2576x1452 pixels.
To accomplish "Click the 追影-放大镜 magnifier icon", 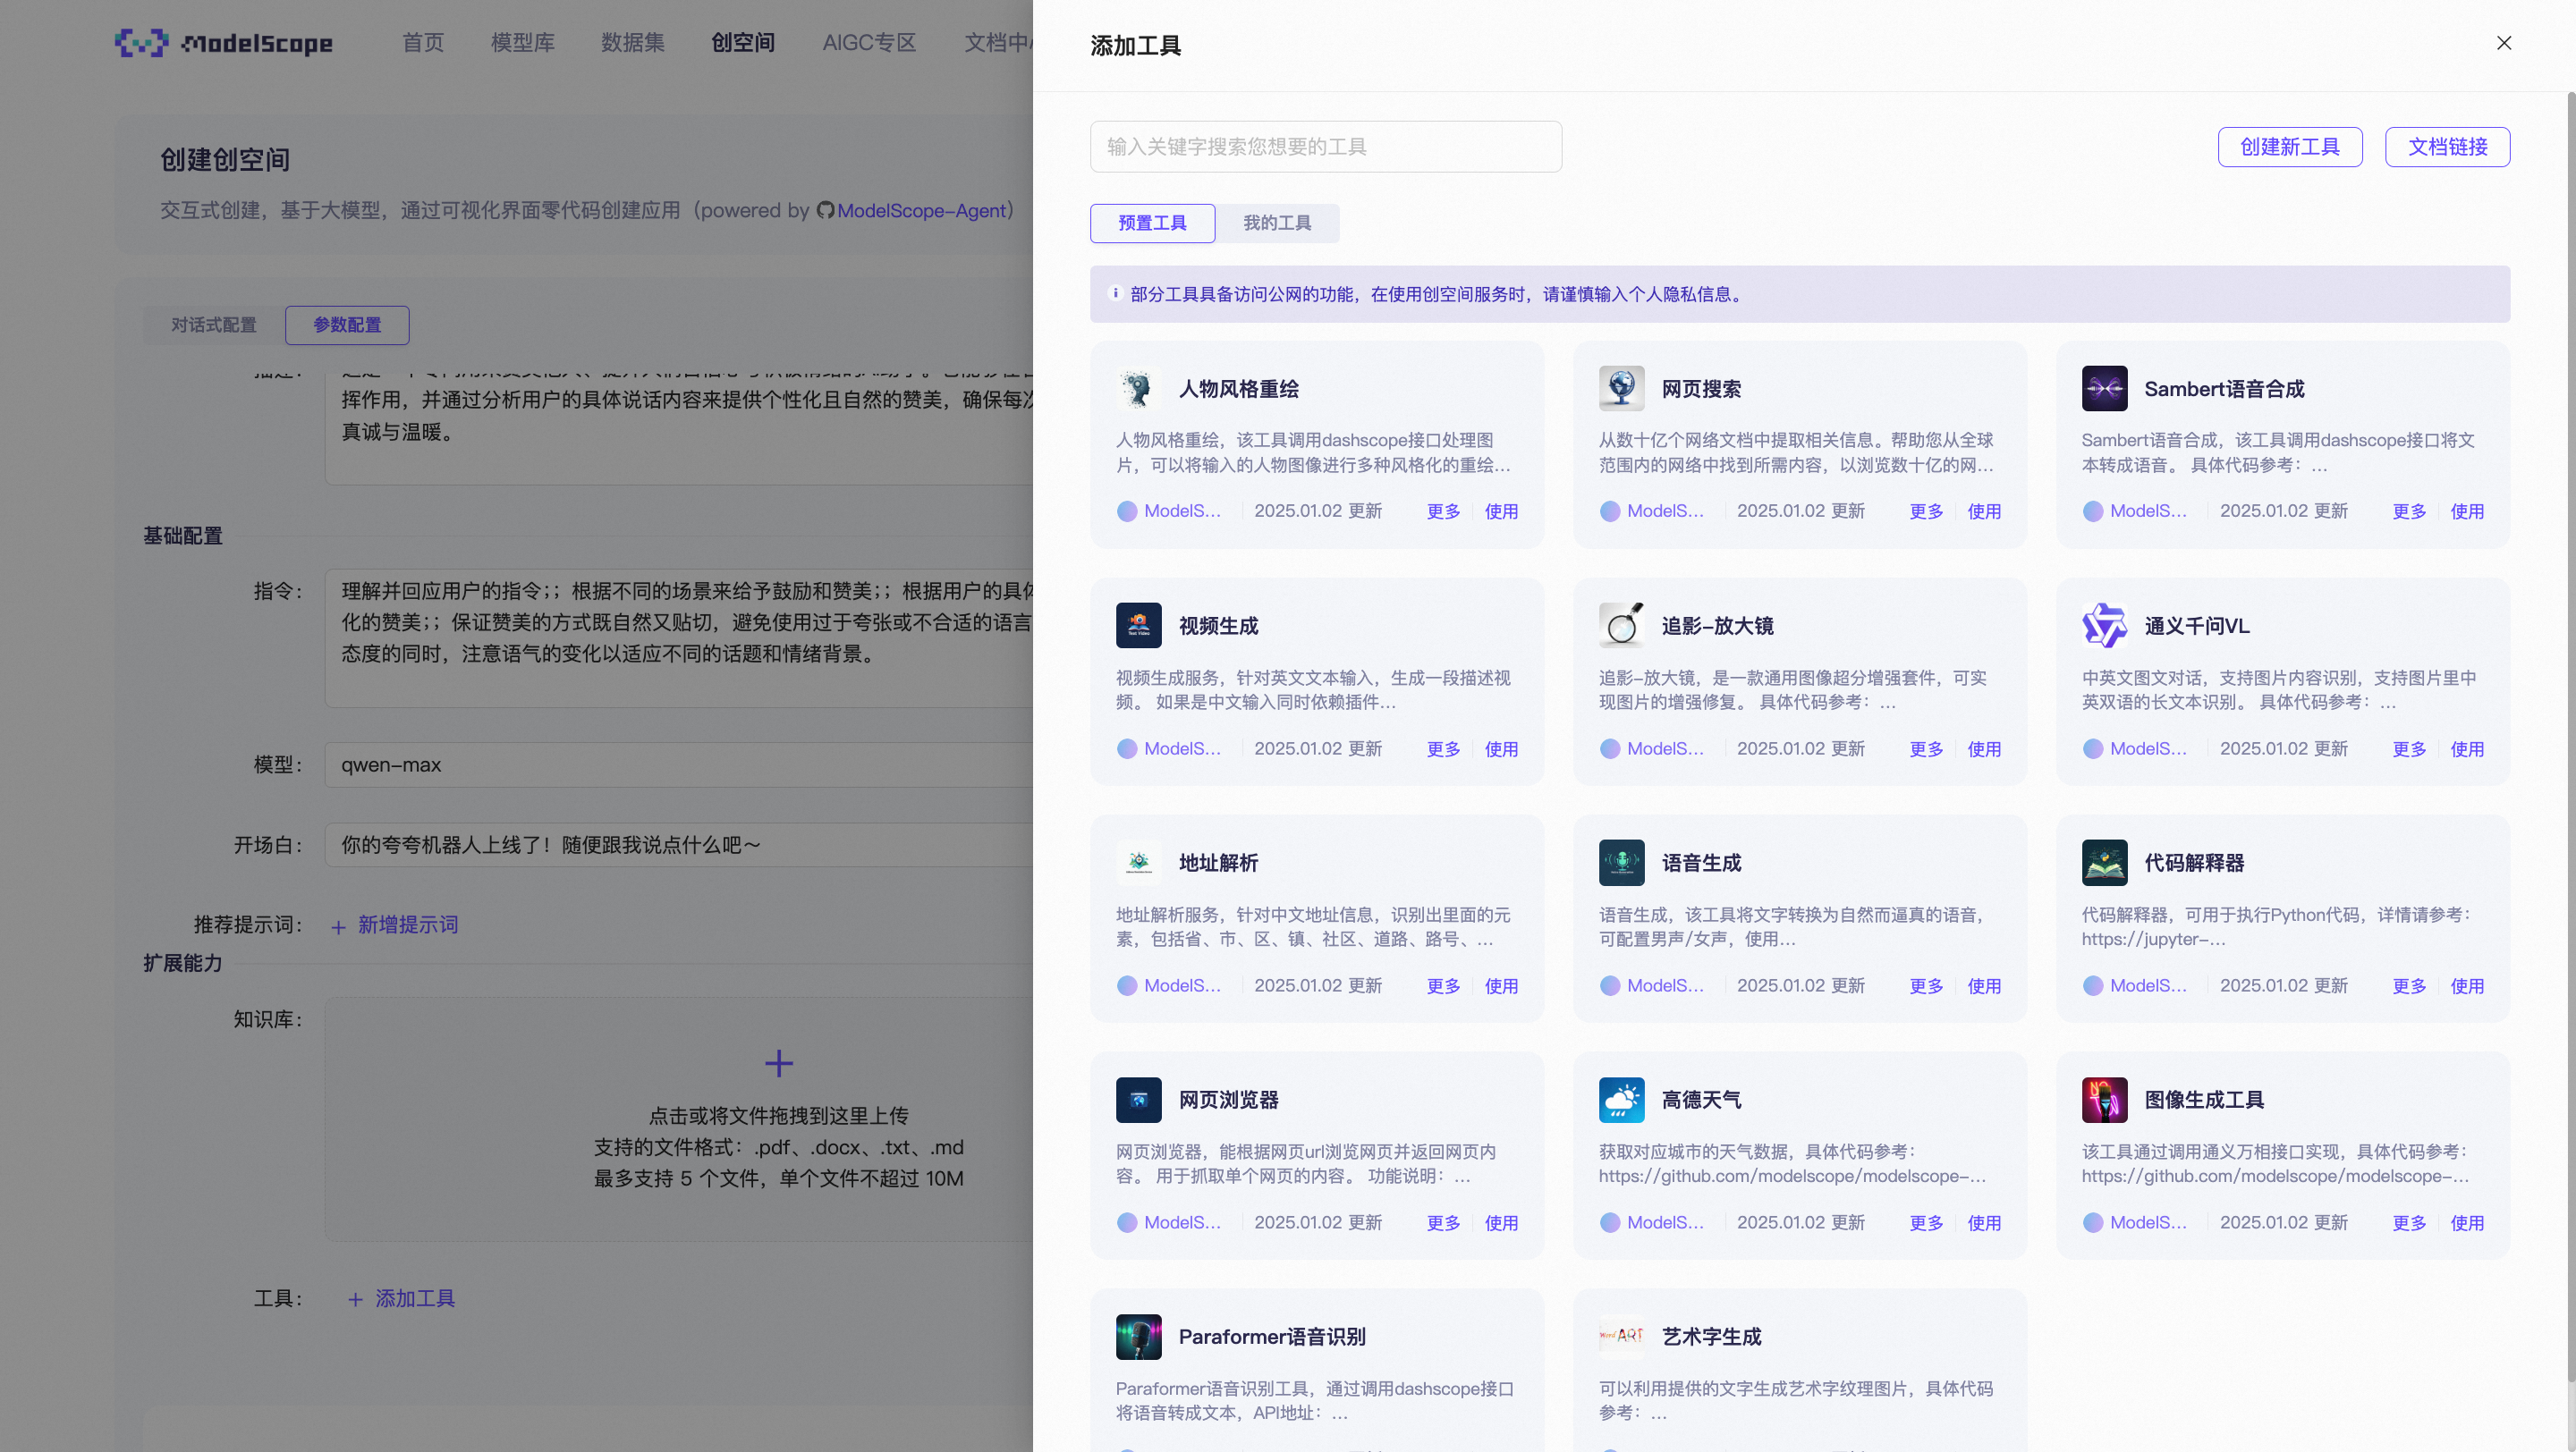I will pos(1621,626).
